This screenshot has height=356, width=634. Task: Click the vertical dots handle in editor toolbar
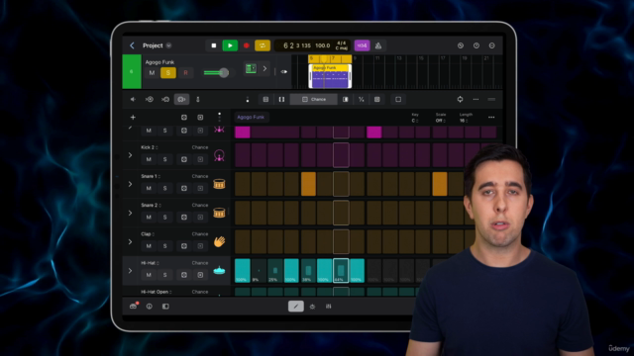point(248,99)
